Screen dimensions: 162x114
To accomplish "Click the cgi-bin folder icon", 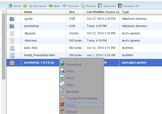I will click(12, 19).
